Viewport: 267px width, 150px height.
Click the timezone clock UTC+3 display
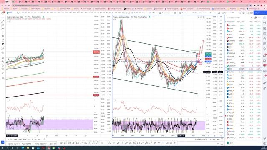coord(201,140)
